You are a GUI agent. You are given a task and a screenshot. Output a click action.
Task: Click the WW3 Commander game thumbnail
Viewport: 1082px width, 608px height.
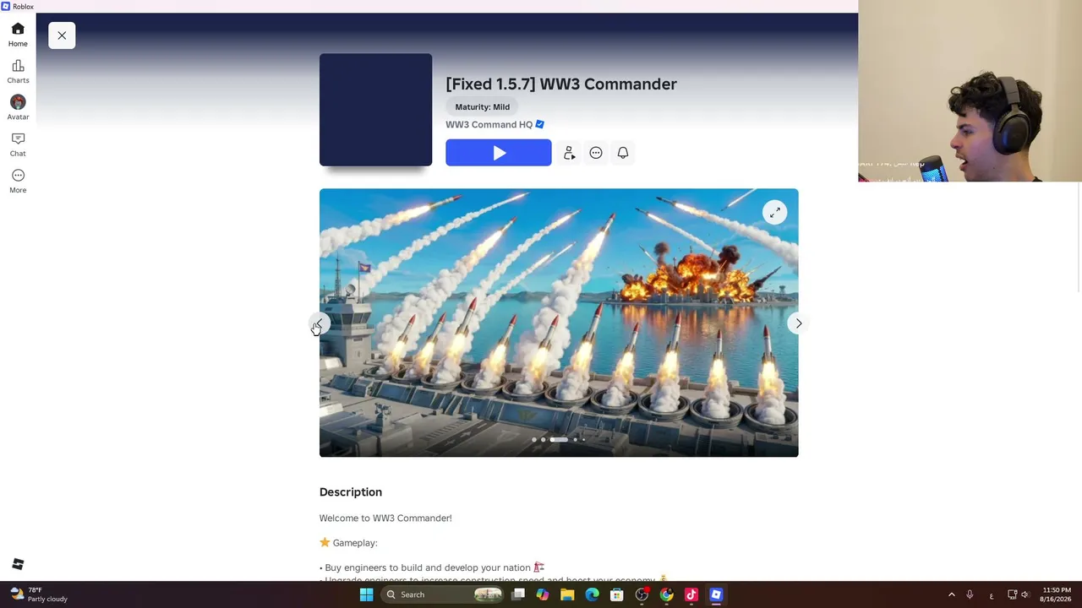[x=375, y=110]
